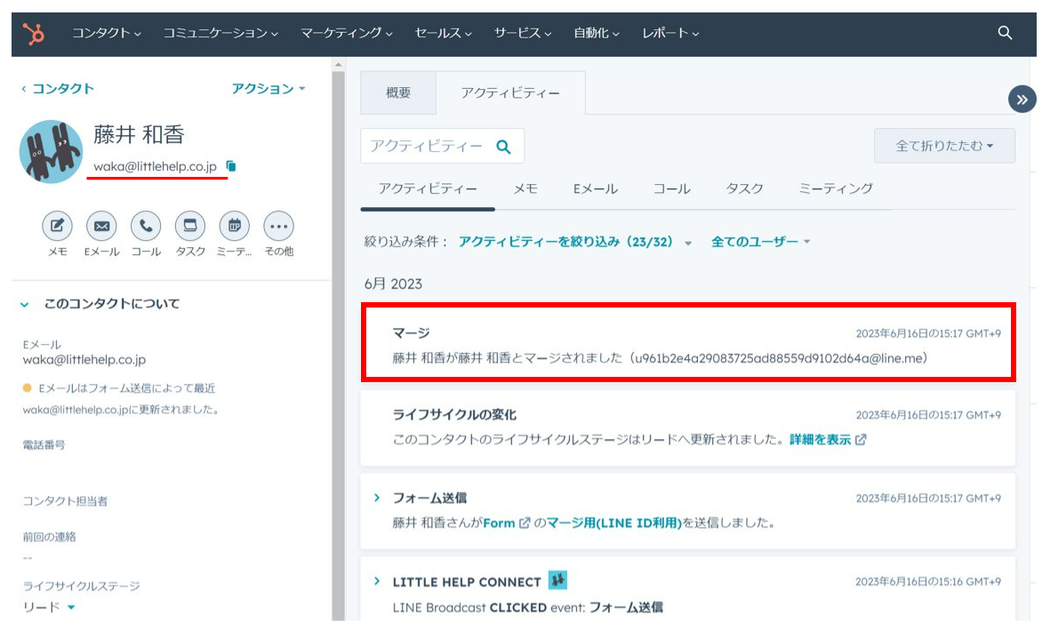The height and width of the screenshot is (631, 1042).
Task: Click the アクティビティー search input field
Action: [x=427, y=147]
